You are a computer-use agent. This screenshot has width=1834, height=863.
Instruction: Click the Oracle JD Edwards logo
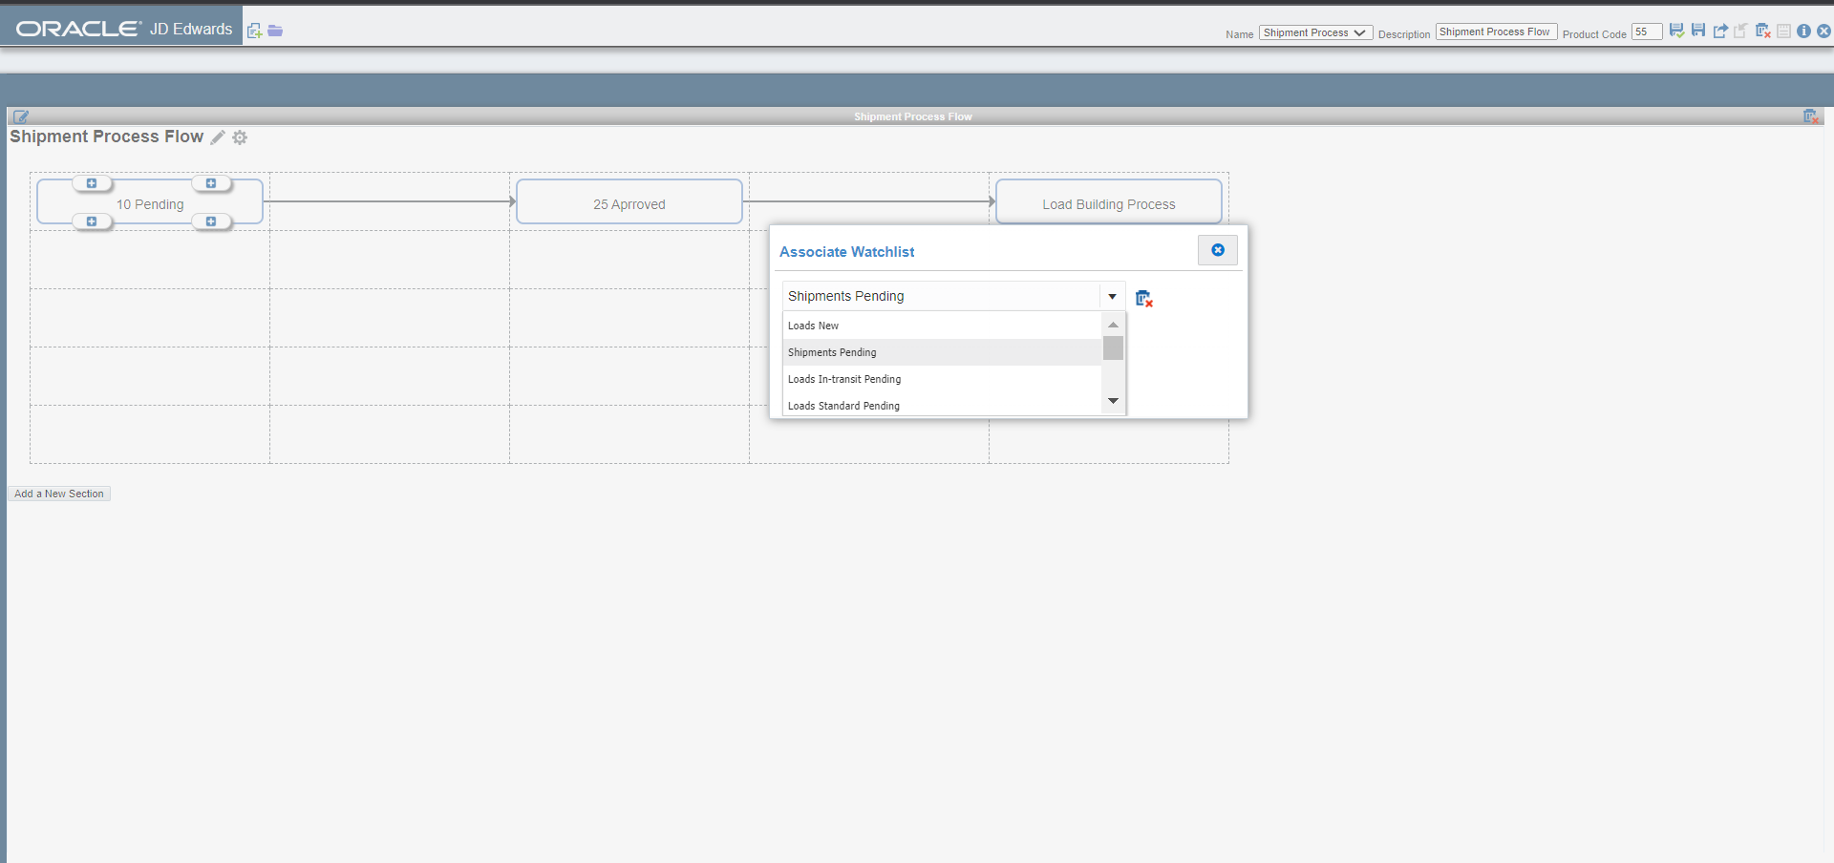(124, 29)
